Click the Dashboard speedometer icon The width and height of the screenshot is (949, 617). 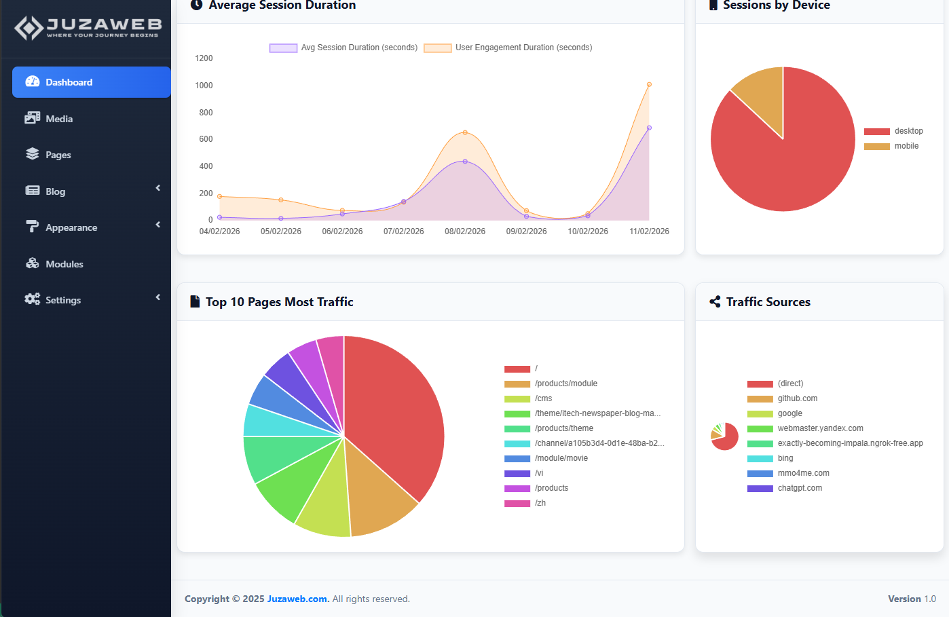(x=33, y=82)
